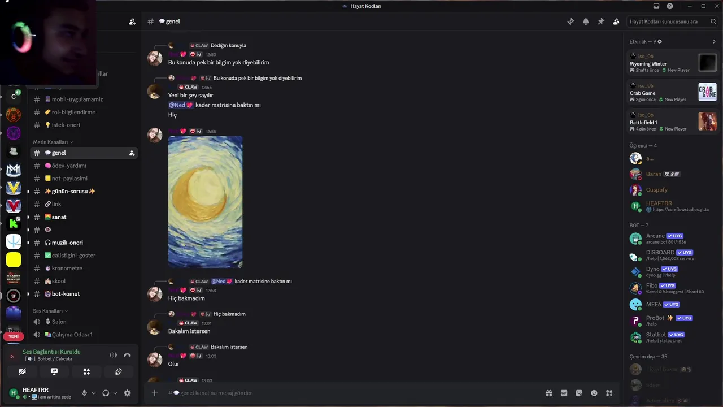Open the emoji picker
This screenshot has width=723, height=407.
(x=594, y=393)
